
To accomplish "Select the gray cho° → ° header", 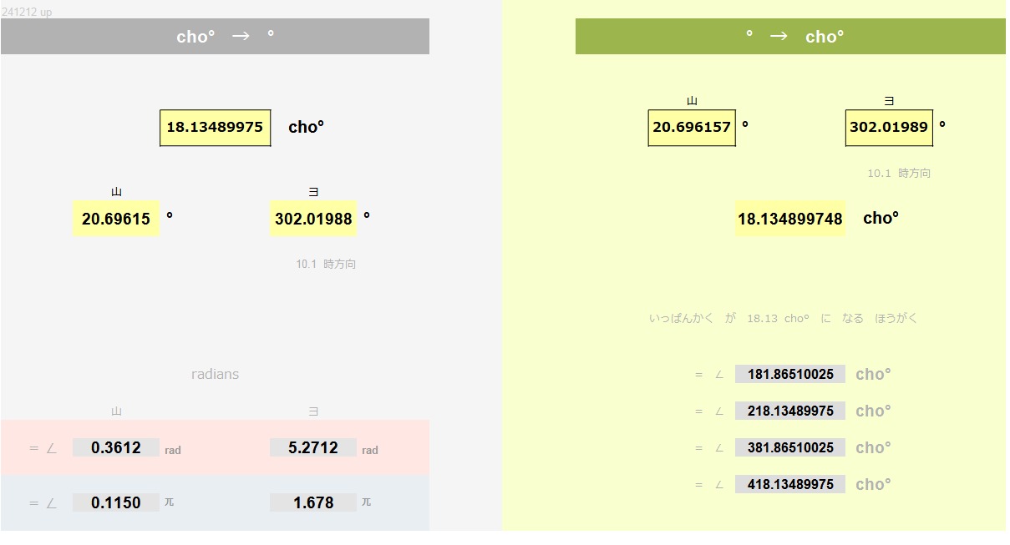I will 215,37.
